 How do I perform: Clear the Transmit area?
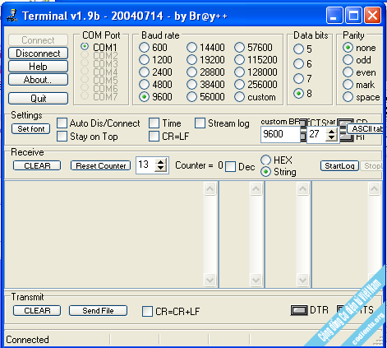(x=37, y=310)
